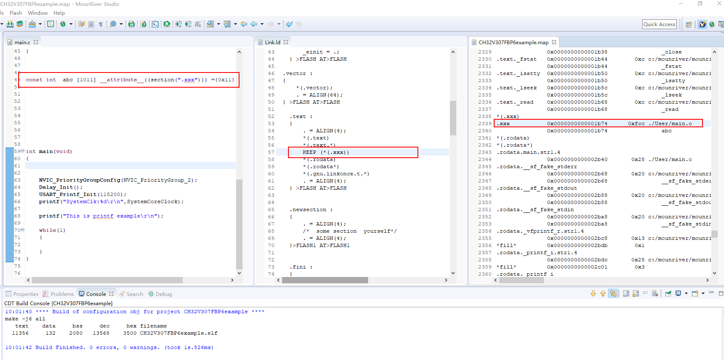This screenshot has width=724, height=360.
Task: Navigate forward with the grey right arrow
Action: pyautogui.click(x=271, y=24)
